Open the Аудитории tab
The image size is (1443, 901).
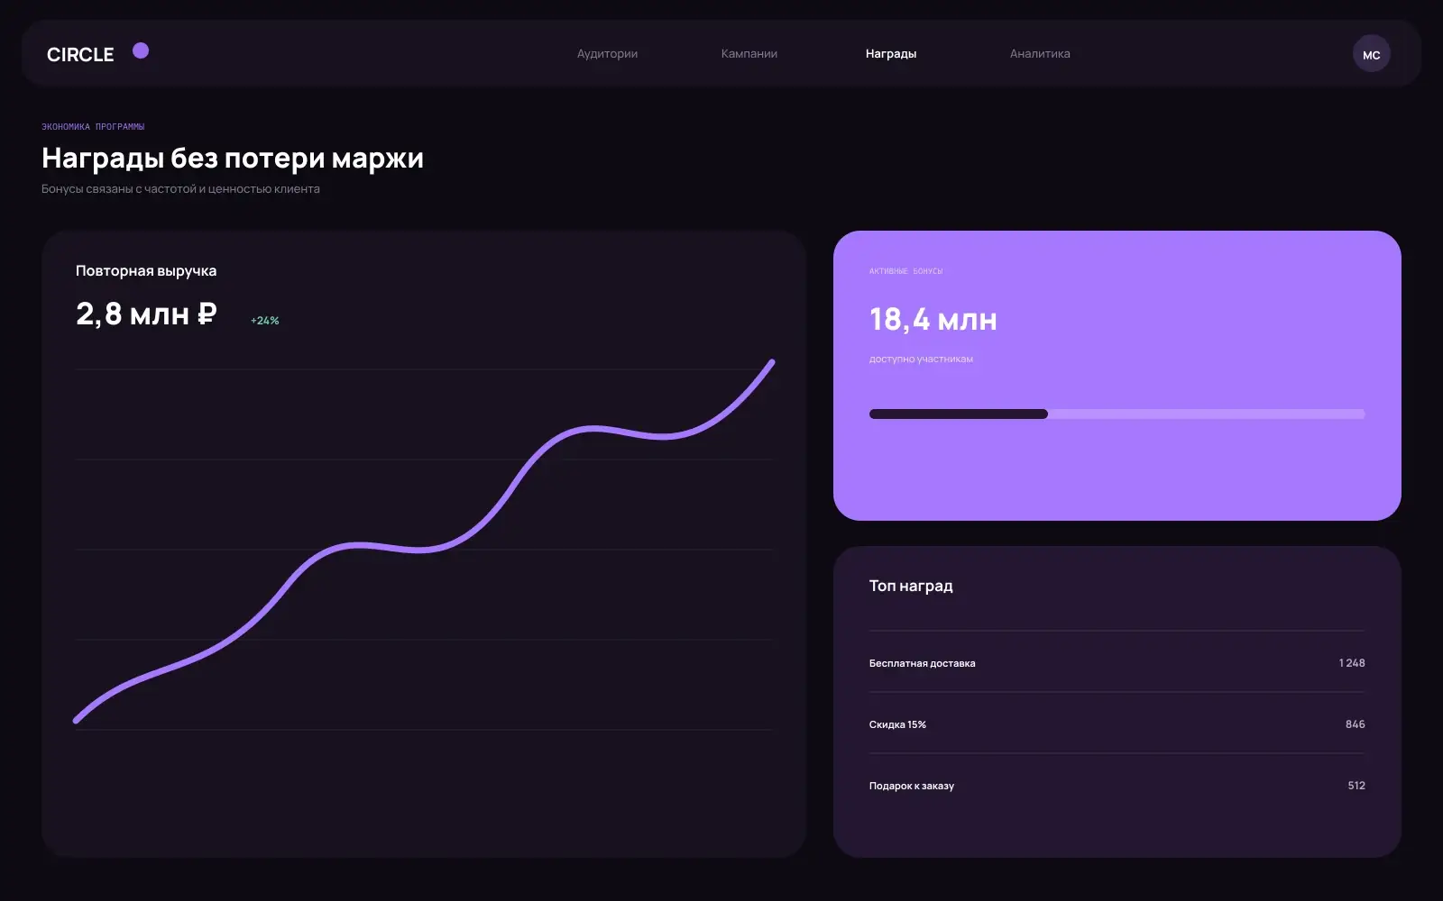pyautogui.click(x=607, y=54)
